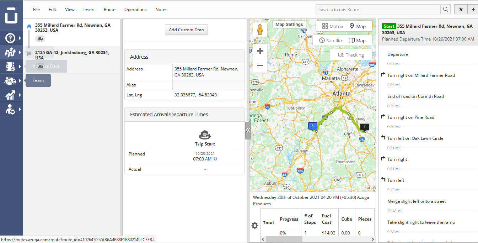The height and width of the screenshot is (243, 478).
Task: Click the Trip Start warehouse icon
Action: [x=205, y=135]
